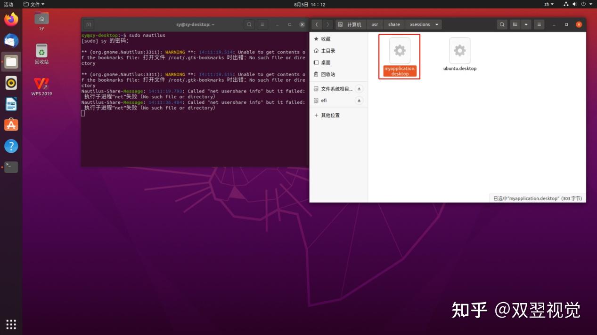Open 回收站 (Trash) in the sidebar
Viewport: 597px width, 335px height.
pos(327,74)
